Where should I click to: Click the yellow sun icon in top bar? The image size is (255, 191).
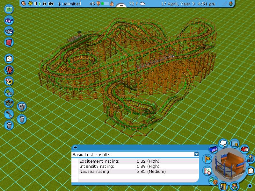point(30,4)
